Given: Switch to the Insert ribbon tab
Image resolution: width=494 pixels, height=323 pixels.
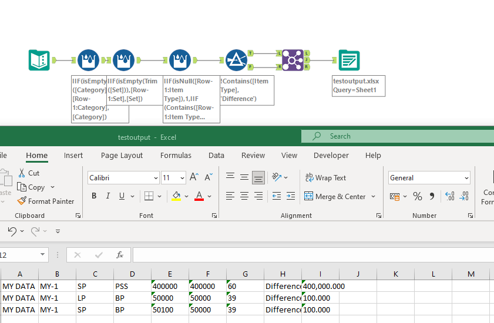Looking at the screenshot, I should 73,156.
